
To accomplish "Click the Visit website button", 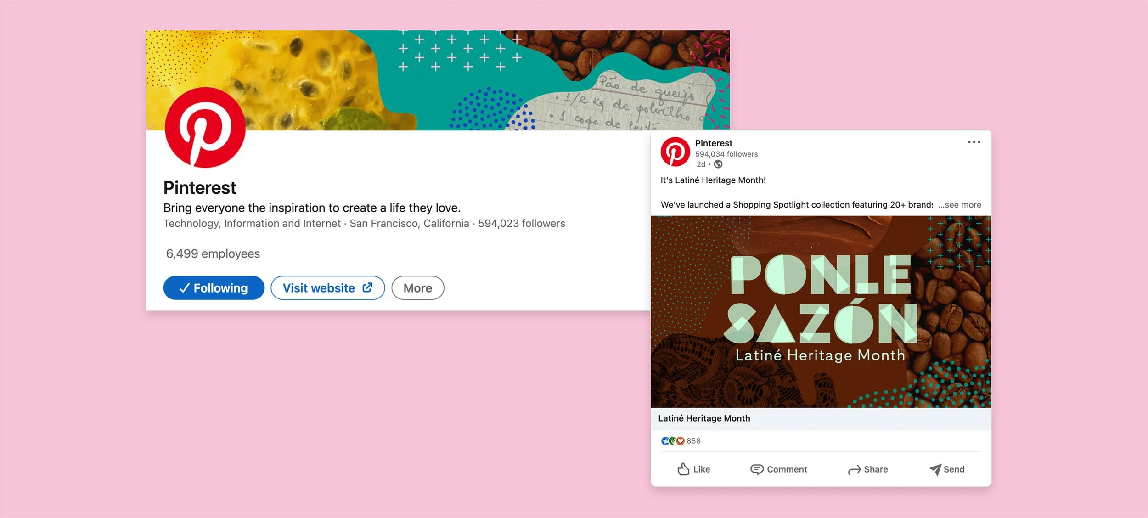I will point(327,288).
